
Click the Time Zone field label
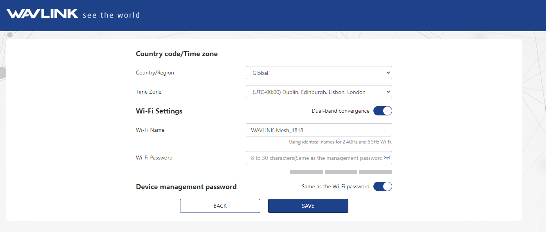pos(148,92)
